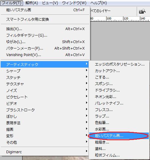Open the ヘルプ(H) menu
This screenshot has height=160, width=150.
point(99,3)
